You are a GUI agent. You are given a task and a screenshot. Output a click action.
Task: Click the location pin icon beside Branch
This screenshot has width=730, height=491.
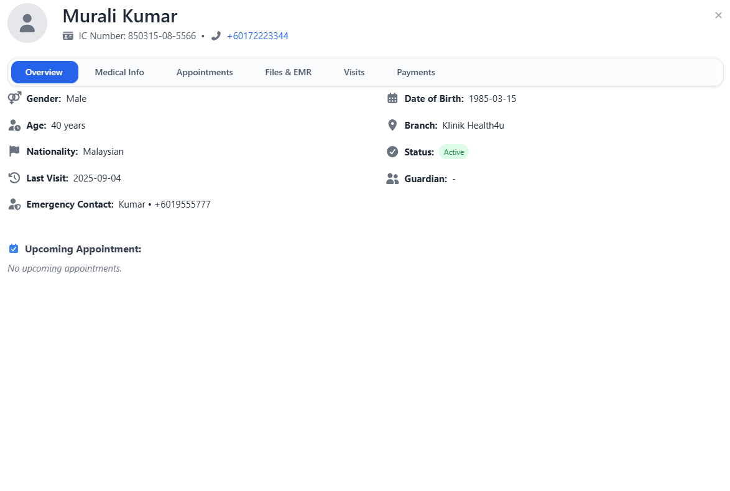pyautogui.click(x=392, y=124)
